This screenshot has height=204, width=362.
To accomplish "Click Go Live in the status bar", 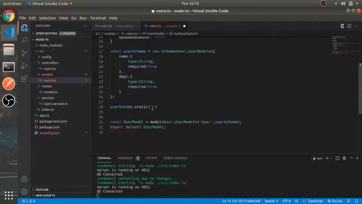I will (335, 201).
